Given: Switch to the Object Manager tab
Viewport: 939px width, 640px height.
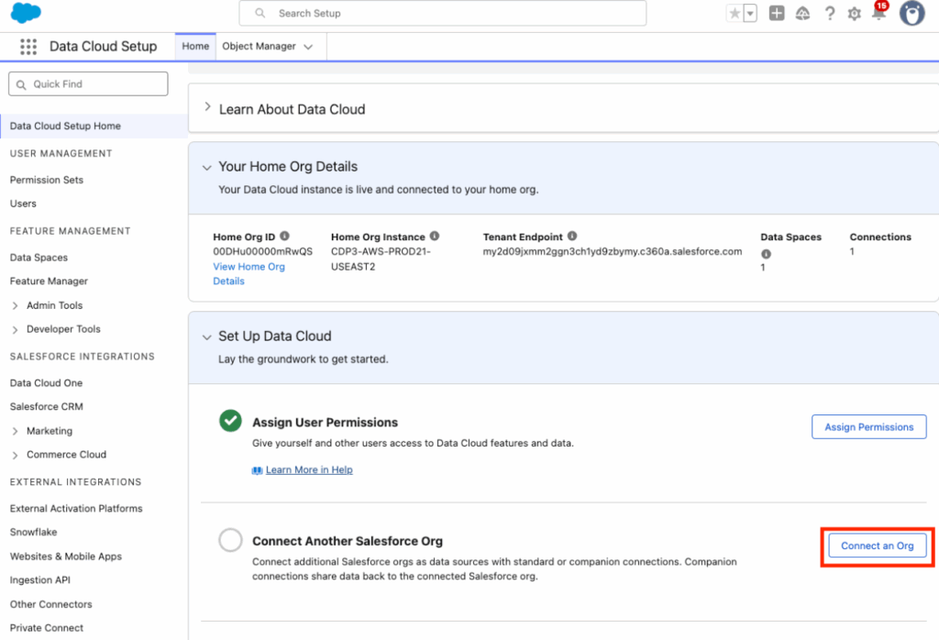Looking at the screenshot, I should click(x=260, y=45).
